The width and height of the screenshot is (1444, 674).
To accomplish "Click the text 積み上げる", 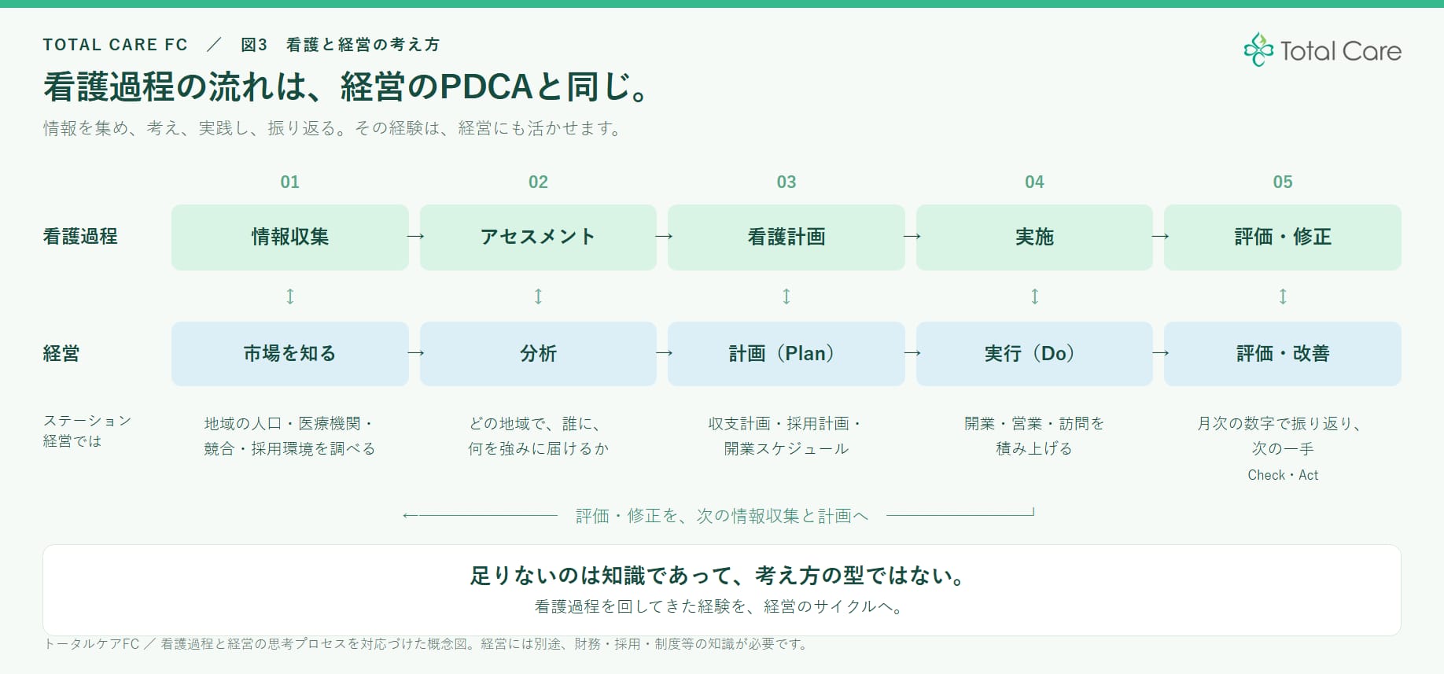I will [1034, 449].
